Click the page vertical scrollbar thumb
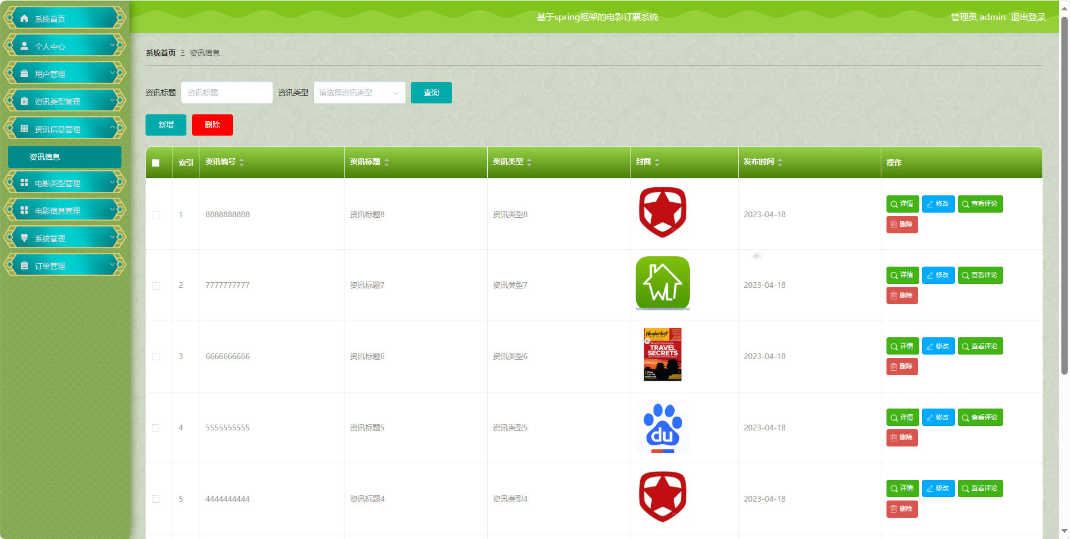Image resolution: width=1070 pixels, height=539 pixels. [1065, 195]
